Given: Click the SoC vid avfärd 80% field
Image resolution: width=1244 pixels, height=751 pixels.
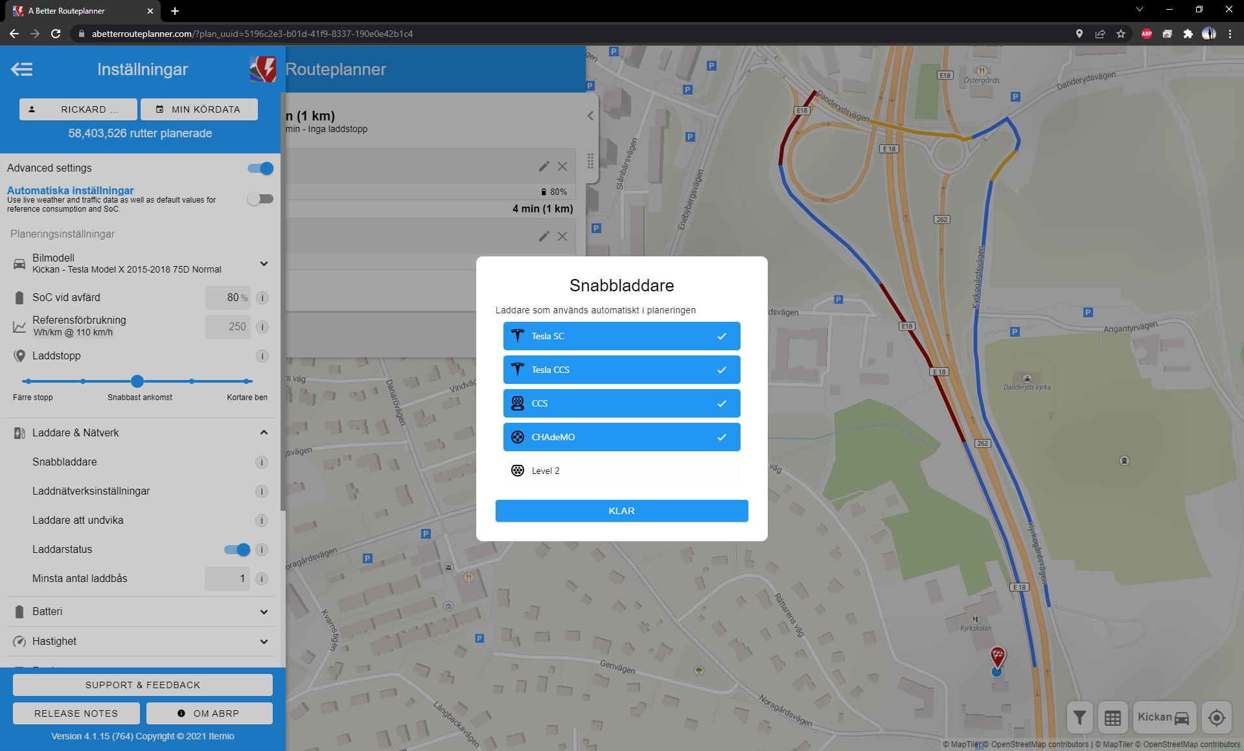Looking at the screenshot, I should pyautogui.click(x=228, y=298).
